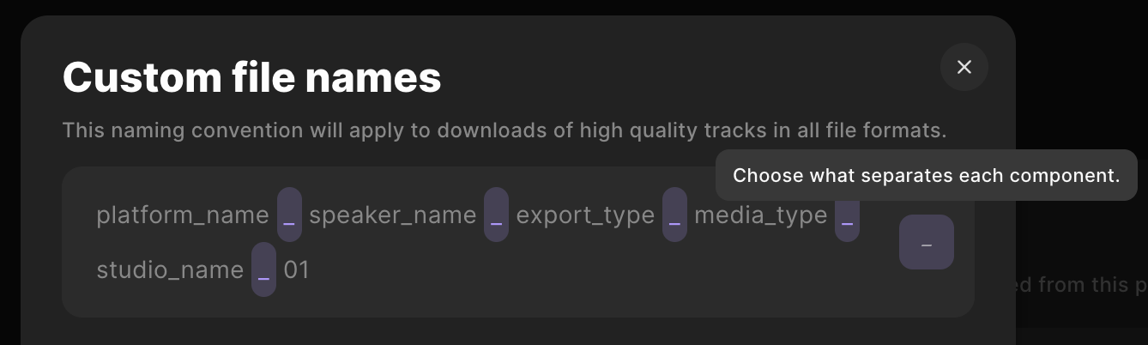Close the Custom file names dialog
Image resolution: width=1148 pixels, height=345 pixels.
964,67
